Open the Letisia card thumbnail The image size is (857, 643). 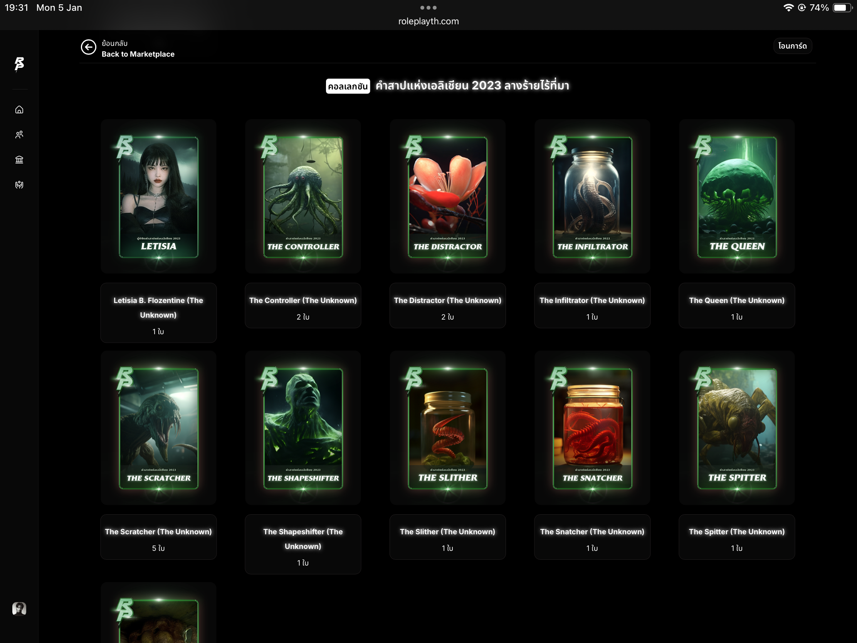[158, 197]
